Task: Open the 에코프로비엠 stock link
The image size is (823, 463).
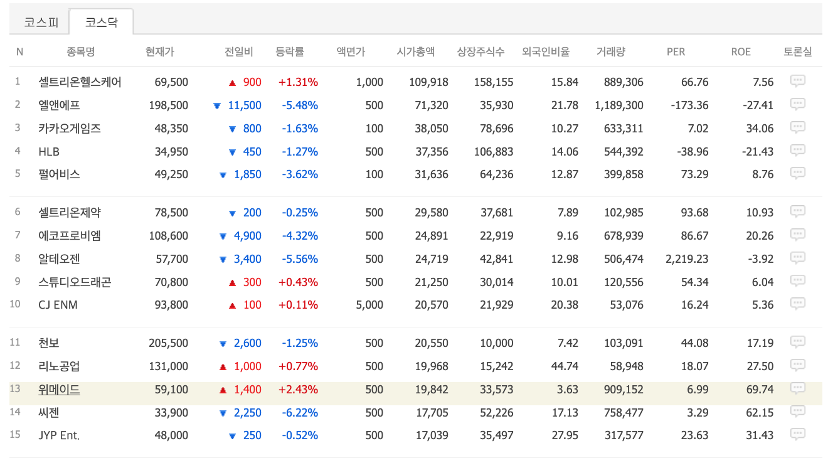Action: click(x=70, y=236)
